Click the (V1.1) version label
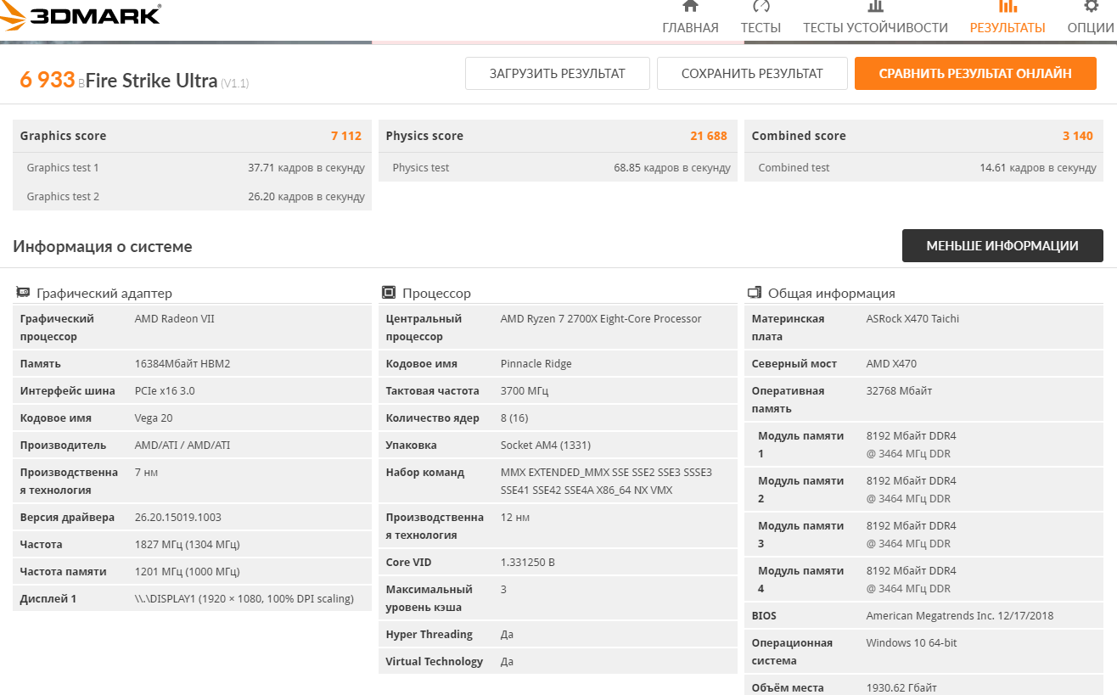Viewport: 1117px width, 695px height. tap(235, 82)
